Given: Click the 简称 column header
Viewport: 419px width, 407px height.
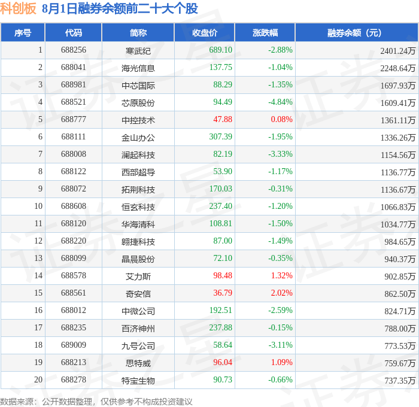Looking at the screenshot, I should (x=138, y=32).
